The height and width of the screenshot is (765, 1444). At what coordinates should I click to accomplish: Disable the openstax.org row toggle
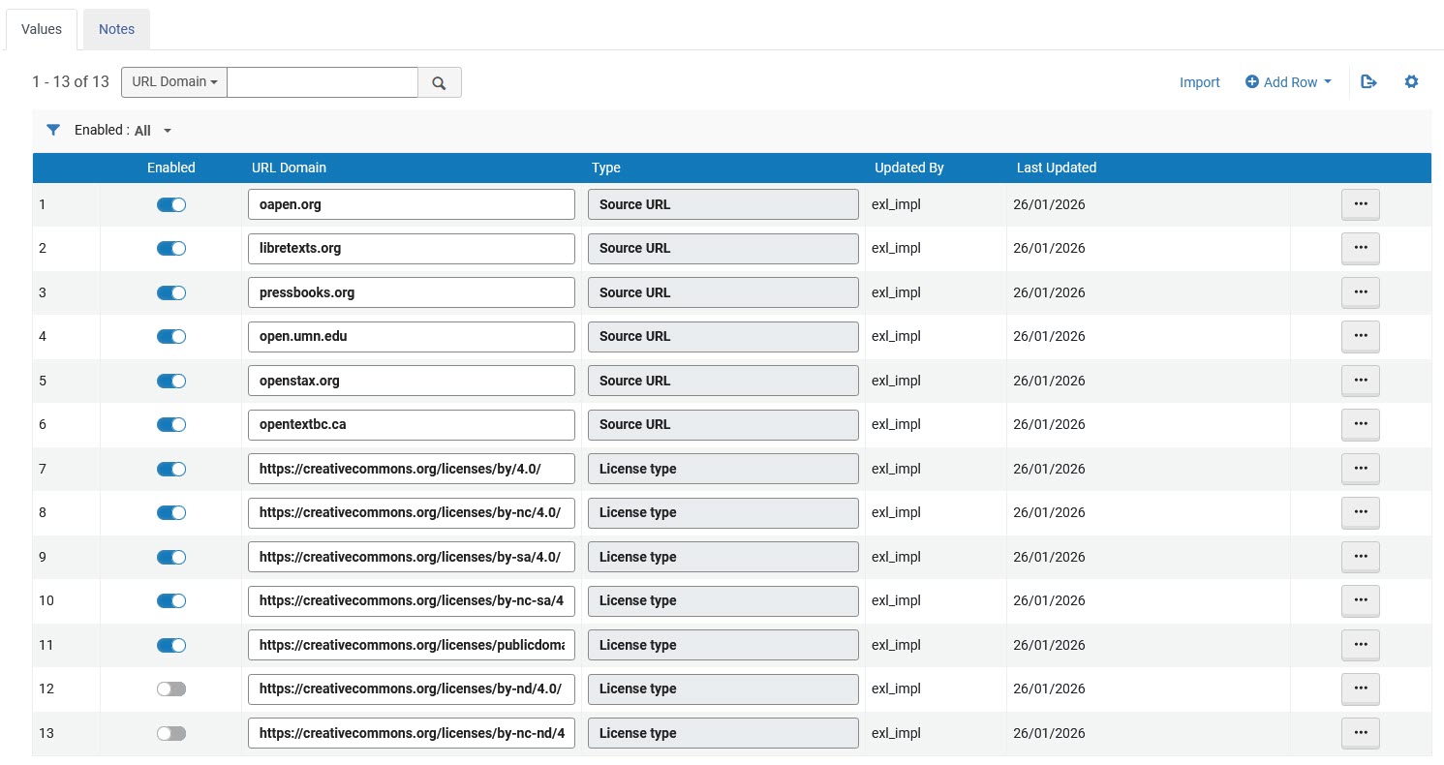click(x=171, y=381)
